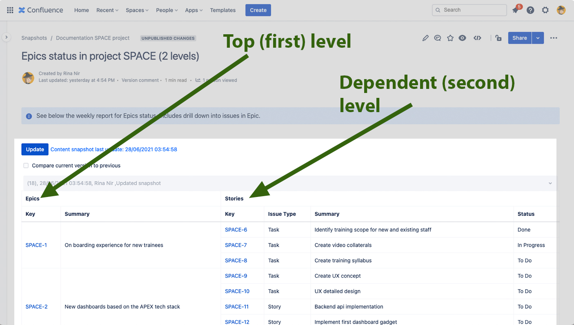The width and height of the screenshot is (574, 325).
Task: Click the Unpublished Changes badge
Action: (x=168, y=38)
